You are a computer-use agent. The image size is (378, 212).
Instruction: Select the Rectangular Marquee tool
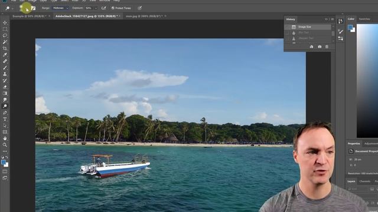[x=5, y=29]
